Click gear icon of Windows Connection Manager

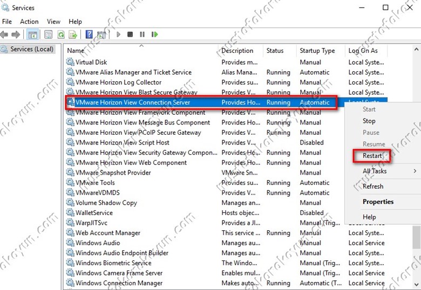[70, 283]
